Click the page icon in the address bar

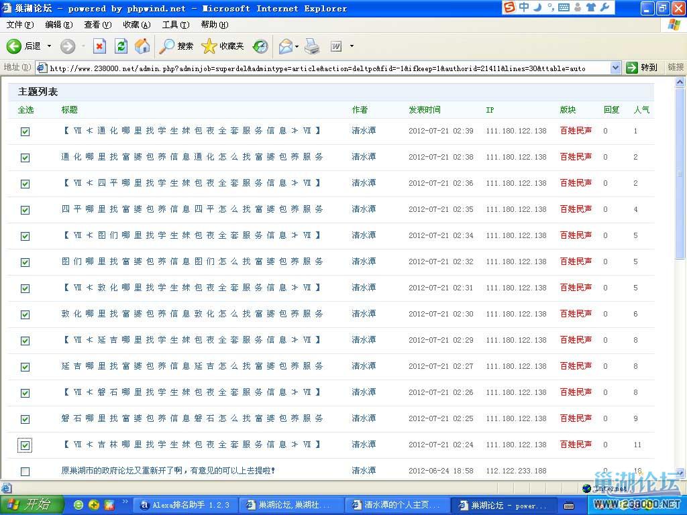pos(42,68)
